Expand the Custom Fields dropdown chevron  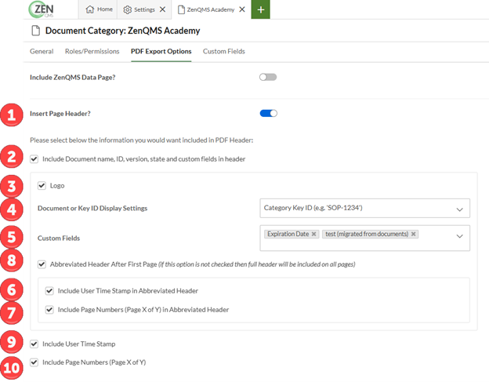tap(459, 236)
